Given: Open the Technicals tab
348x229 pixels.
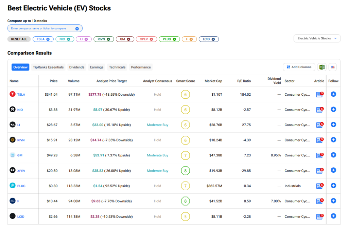Looking at the screenshot, I should click(117, 67).
